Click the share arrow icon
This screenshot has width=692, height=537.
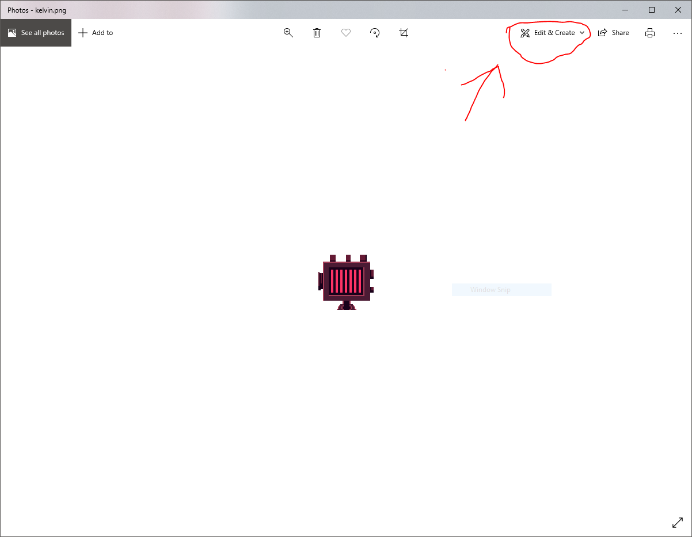coord(602,33)
